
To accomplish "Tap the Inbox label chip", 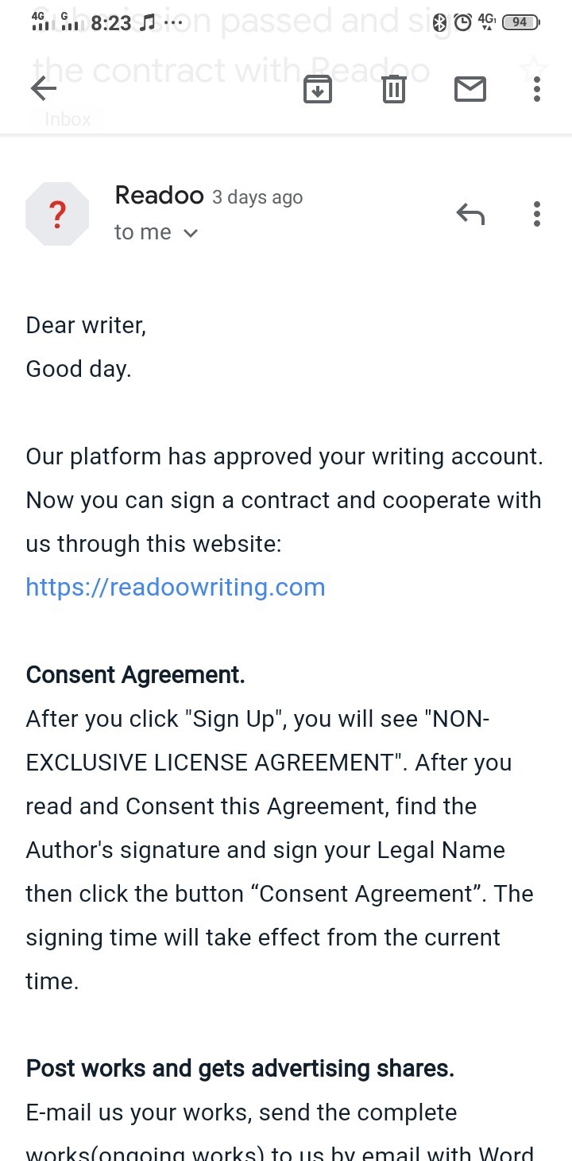I will (68, 119).
